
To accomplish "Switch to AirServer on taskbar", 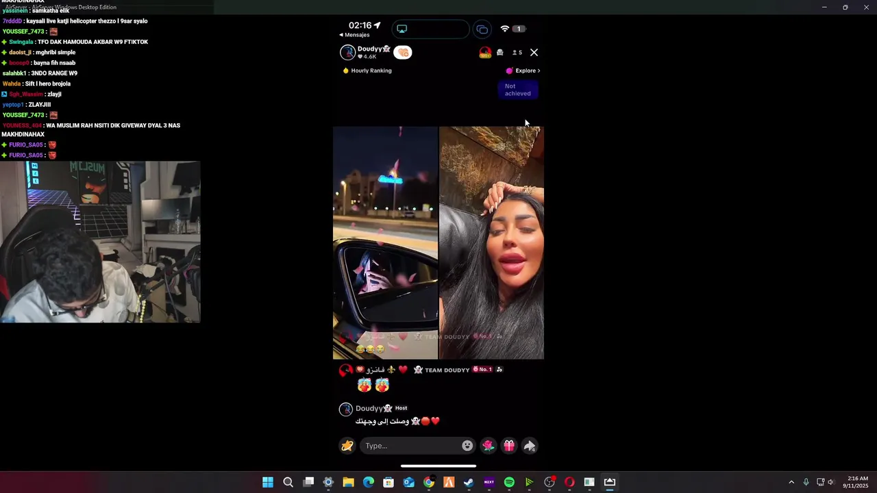I will point(610,482).
